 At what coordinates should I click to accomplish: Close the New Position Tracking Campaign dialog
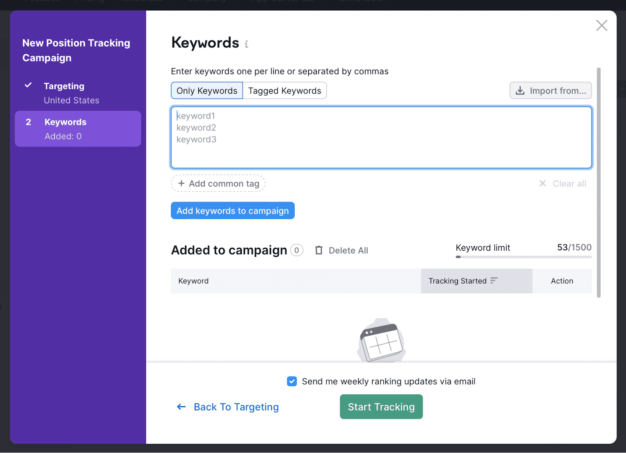click(601, 25)
